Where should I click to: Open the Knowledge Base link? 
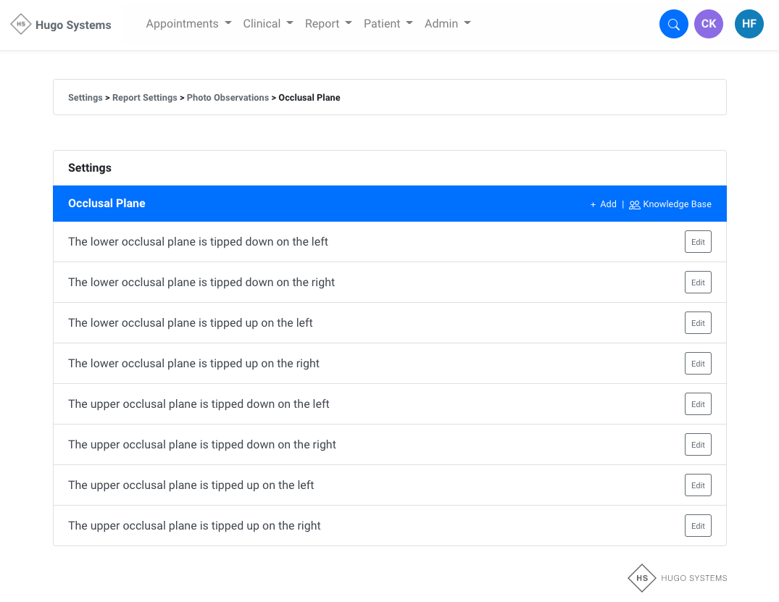[x=670, y=204]
